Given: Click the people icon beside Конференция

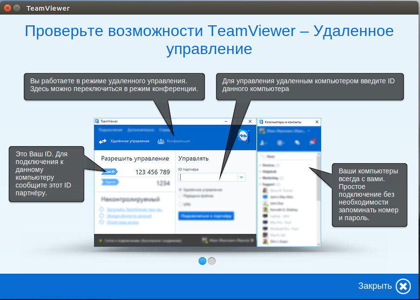Looking at the screenshot, I should coord(161,141).
